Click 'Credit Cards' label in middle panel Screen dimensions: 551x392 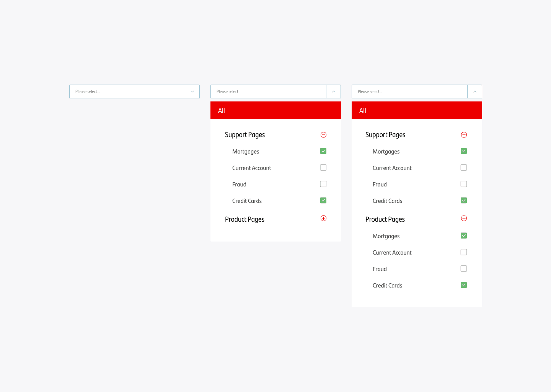pos(247,201)
